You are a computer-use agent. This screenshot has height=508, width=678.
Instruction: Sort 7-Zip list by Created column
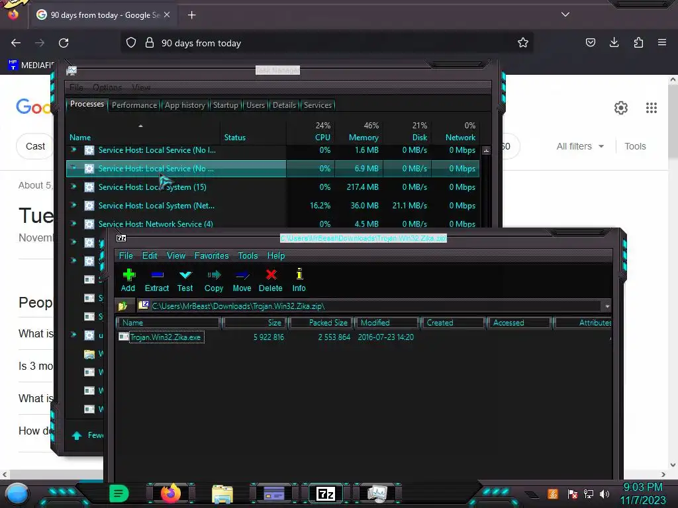(453, 323)
